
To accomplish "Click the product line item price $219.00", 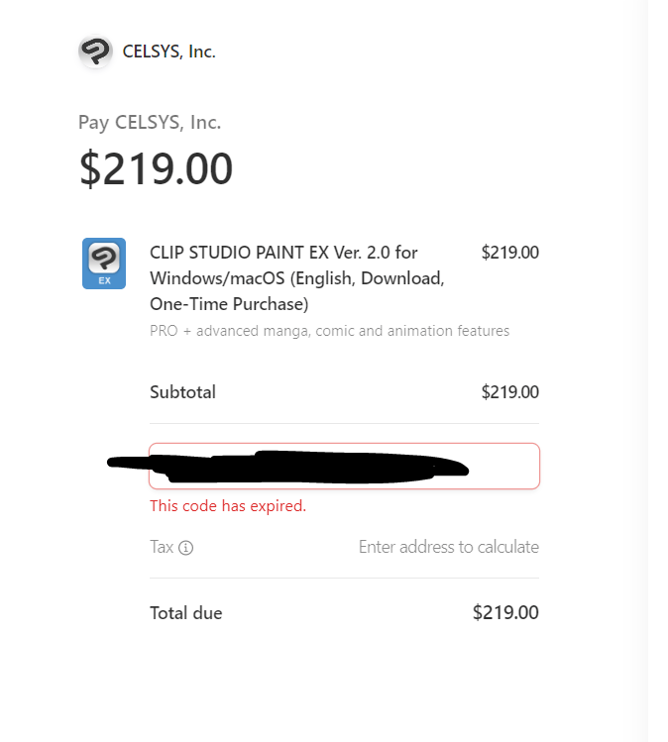I will (509, 253).
